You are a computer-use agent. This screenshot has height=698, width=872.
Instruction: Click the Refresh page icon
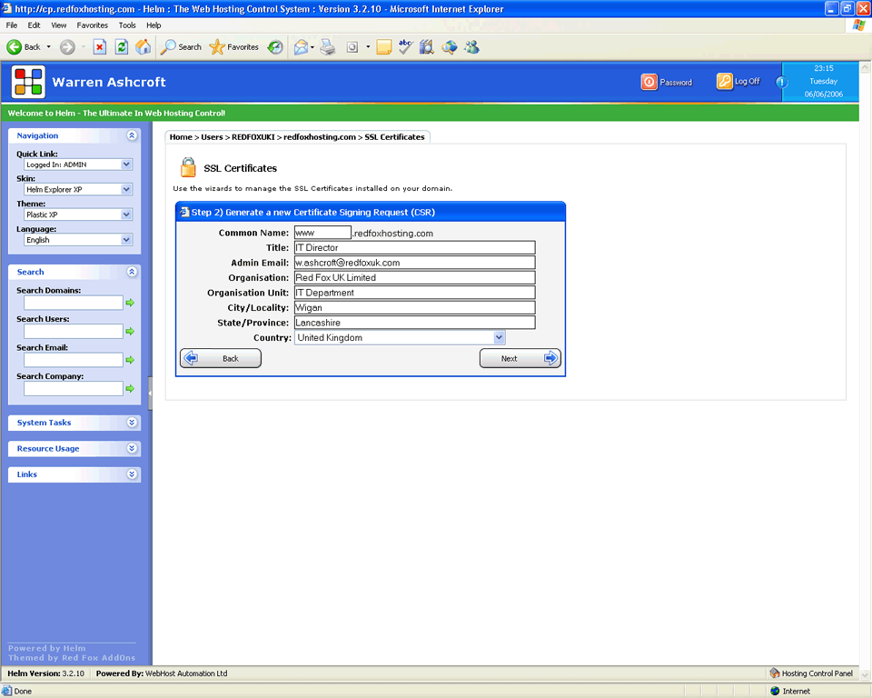click(x=121, y=47)
